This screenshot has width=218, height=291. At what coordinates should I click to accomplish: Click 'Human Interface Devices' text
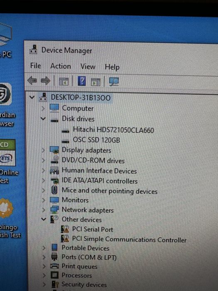tap(99, 171)
